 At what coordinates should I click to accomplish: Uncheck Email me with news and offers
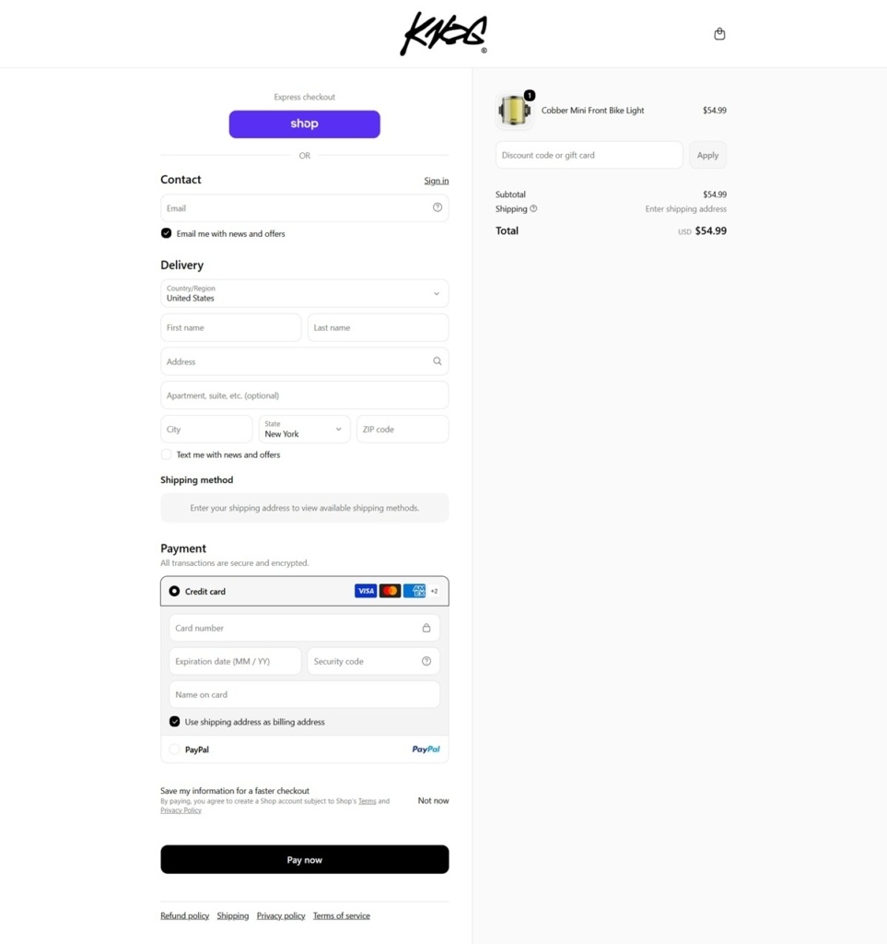tap(166, 233)
